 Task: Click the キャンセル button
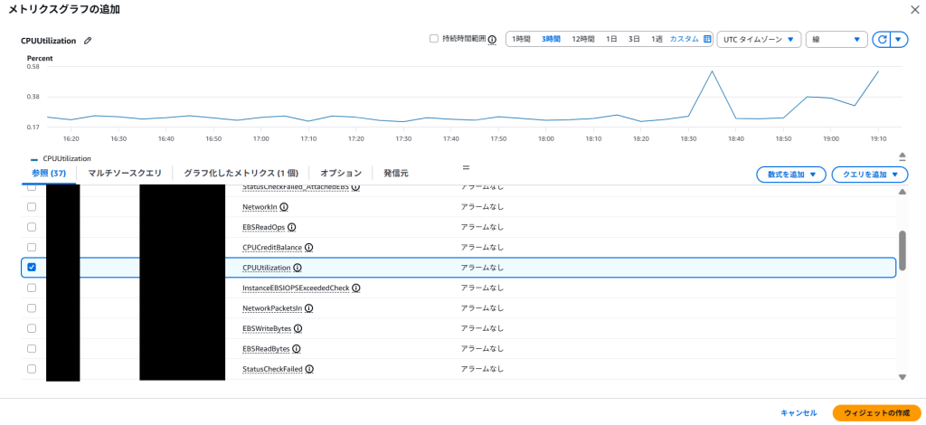pyautogui.click(x=798, y=412)
